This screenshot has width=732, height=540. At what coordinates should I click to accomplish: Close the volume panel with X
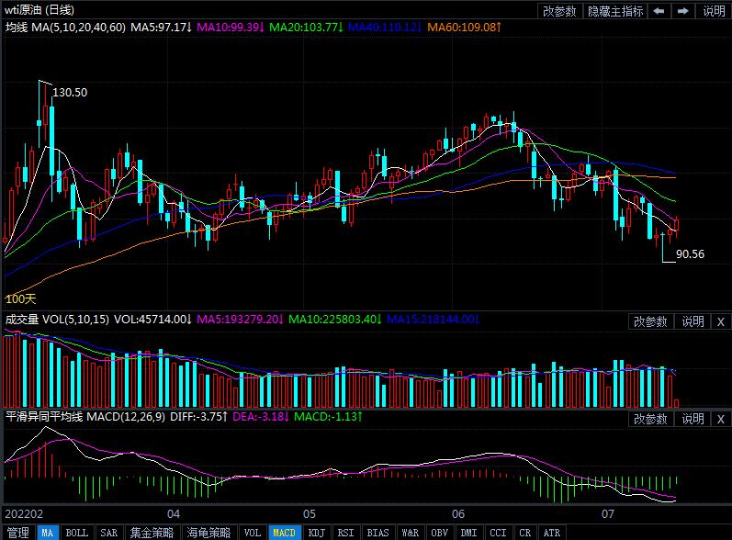[x=720, y=321]
